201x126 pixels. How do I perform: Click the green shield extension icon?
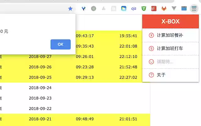coord(144,9)
